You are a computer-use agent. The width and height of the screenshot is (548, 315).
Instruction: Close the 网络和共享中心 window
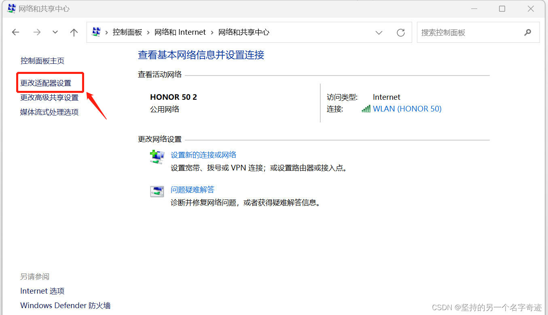pos(531,8)
